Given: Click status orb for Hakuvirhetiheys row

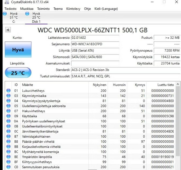Looking at the screenshot, I should [9, 111].
